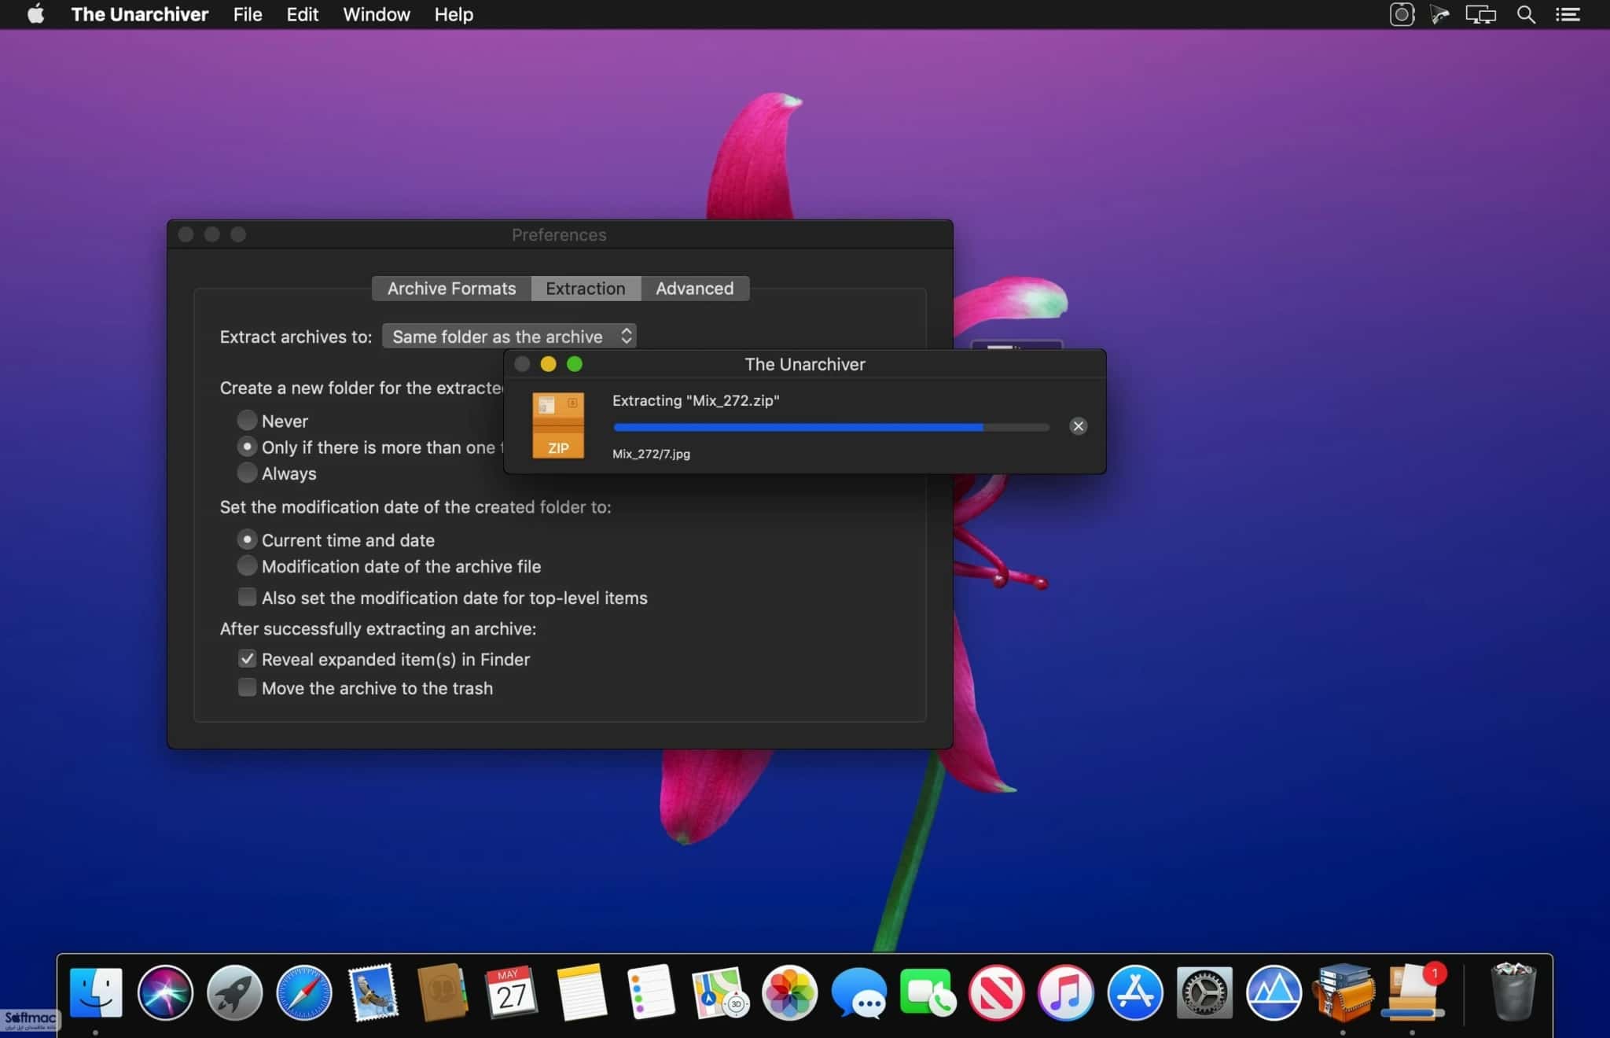
Task: Select the Always radio button
Action: [x=247, y=473]
